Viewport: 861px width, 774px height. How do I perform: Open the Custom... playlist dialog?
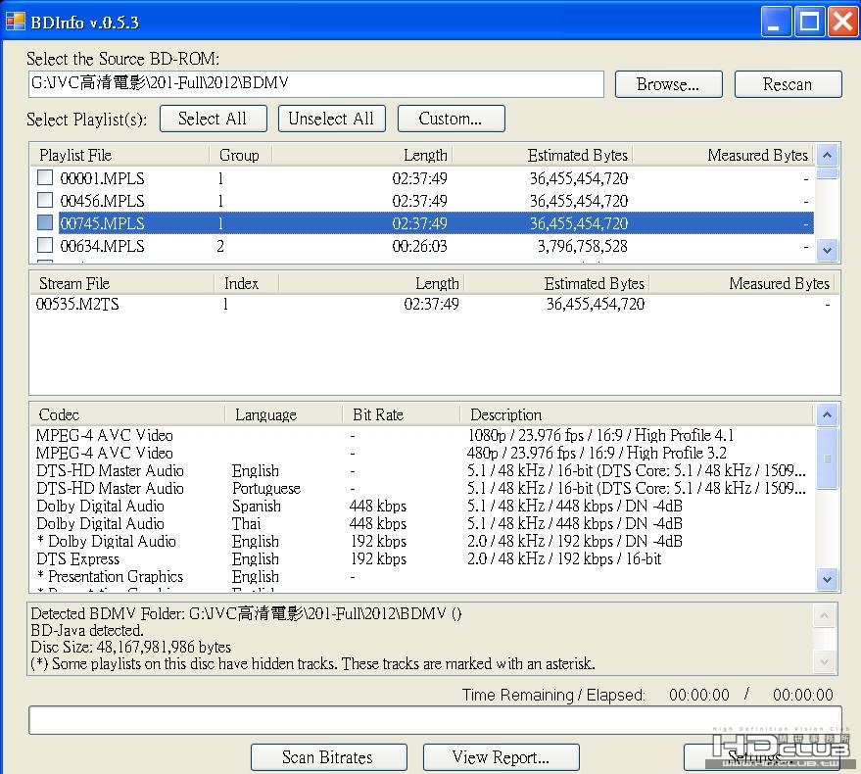click(451, 119)
